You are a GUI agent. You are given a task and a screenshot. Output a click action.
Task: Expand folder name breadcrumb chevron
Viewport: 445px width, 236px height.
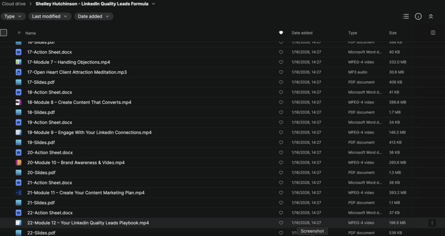click(153, 4)
